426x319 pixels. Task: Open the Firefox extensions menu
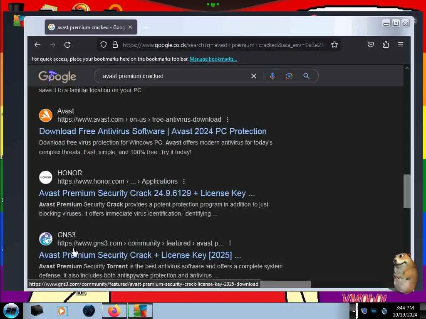tap(386, 44)
